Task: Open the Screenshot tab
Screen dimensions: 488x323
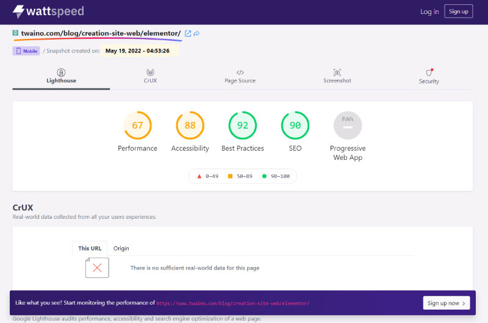Action: click(337, 76)
